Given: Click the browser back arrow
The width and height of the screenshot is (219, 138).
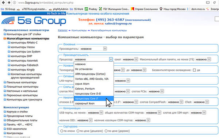Looking at the screenshot, I should point(4,3).
